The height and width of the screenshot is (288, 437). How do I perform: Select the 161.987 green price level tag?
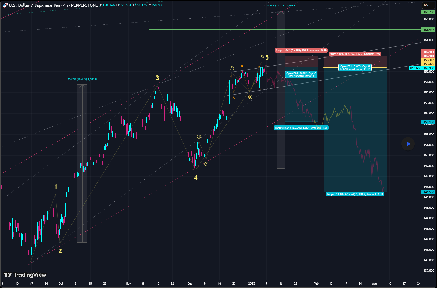pyautogui.click(x=429, y=30)
